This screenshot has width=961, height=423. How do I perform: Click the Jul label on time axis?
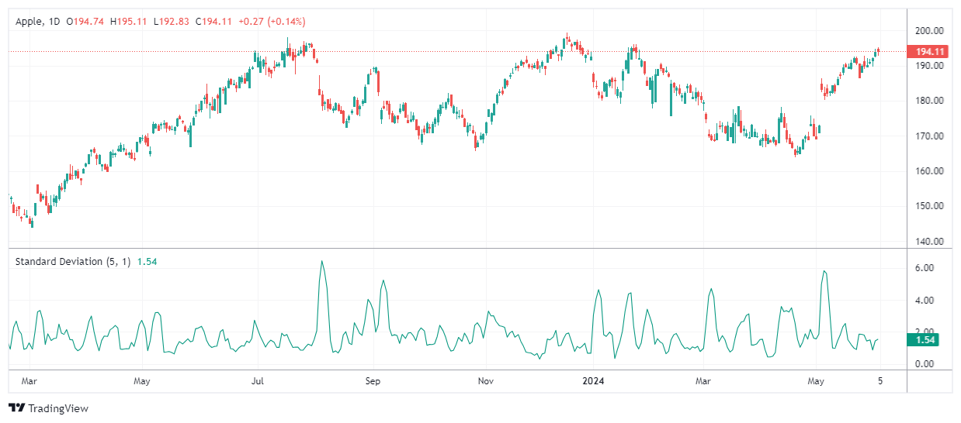click(258, 381)
